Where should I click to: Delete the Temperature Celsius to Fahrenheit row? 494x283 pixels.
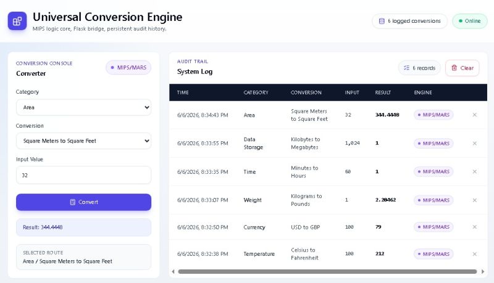tap(474, 254)
